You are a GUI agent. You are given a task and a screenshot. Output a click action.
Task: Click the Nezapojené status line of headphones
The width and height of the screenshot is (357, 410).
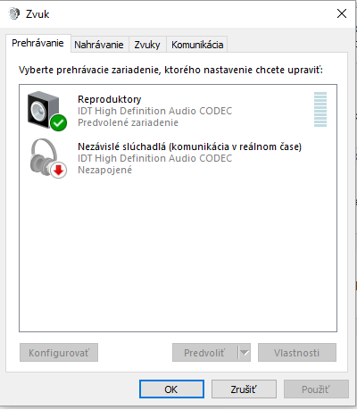coord(104,170)
